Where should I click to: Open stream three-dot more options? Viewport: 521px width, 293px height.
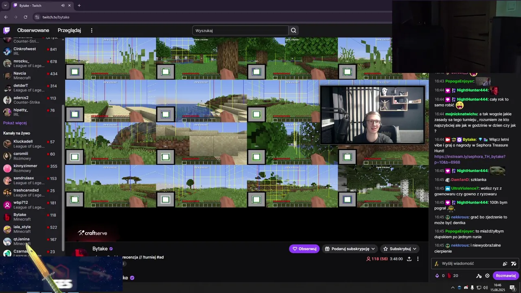click(418, 259)
